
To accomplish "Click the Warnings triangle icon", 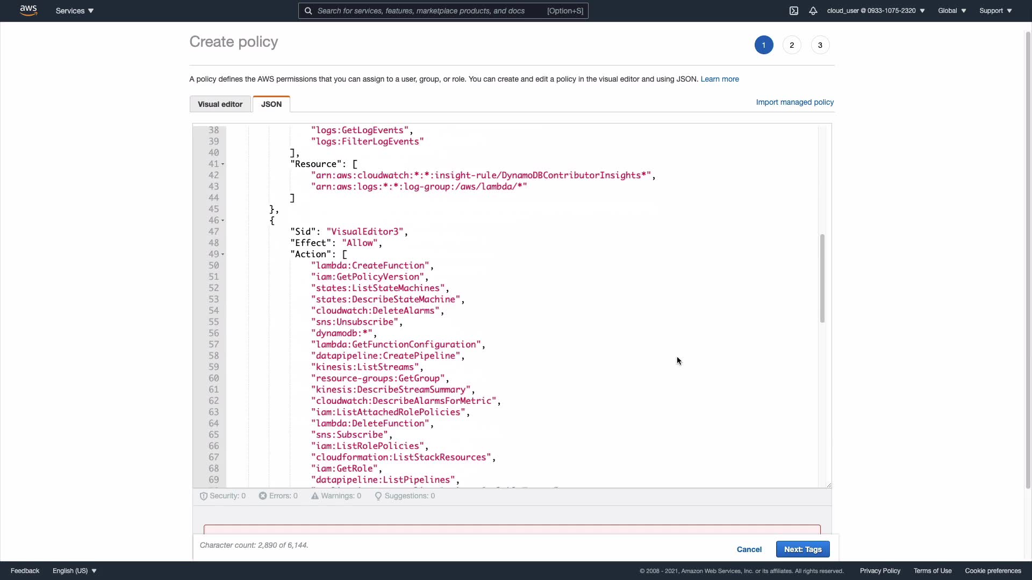I will [315, 496].
